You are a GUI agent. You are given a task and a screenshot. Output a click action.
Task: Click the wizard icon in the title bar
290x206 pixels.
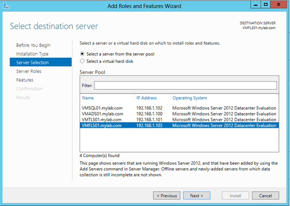point(6,6)
